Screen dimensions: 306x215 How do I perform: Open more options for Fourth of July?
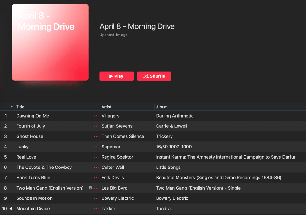coord(96,126)
